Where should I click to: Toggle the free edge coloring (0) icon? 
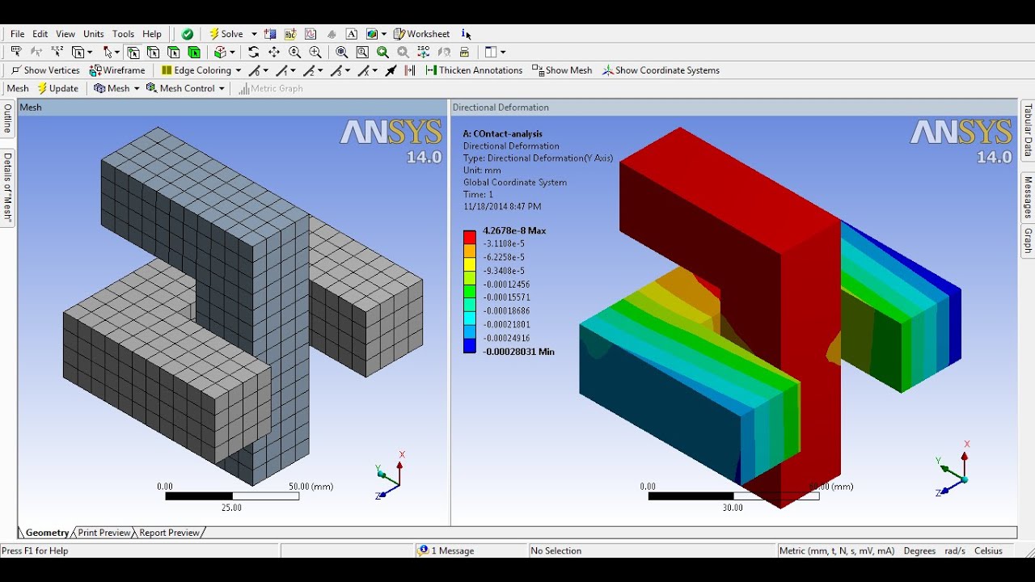tap(254, 70)
